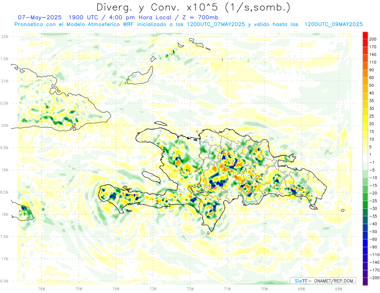The width and height of the screenshot is (380, 293).
Task: Click the '21N' latitude label
Action: point(4,81)
